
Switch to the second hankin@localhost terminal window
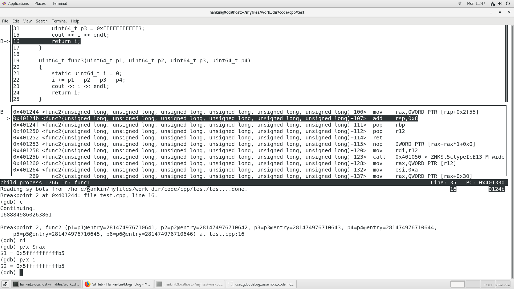(x=190, y=284)
